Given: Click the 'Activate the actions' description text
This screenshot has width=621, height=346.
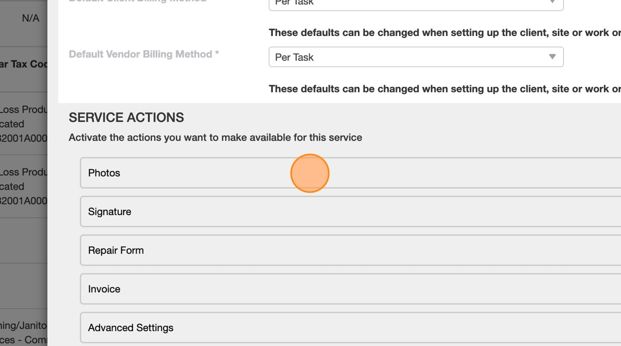Looking at the screenshot, I should click(215, 137).
